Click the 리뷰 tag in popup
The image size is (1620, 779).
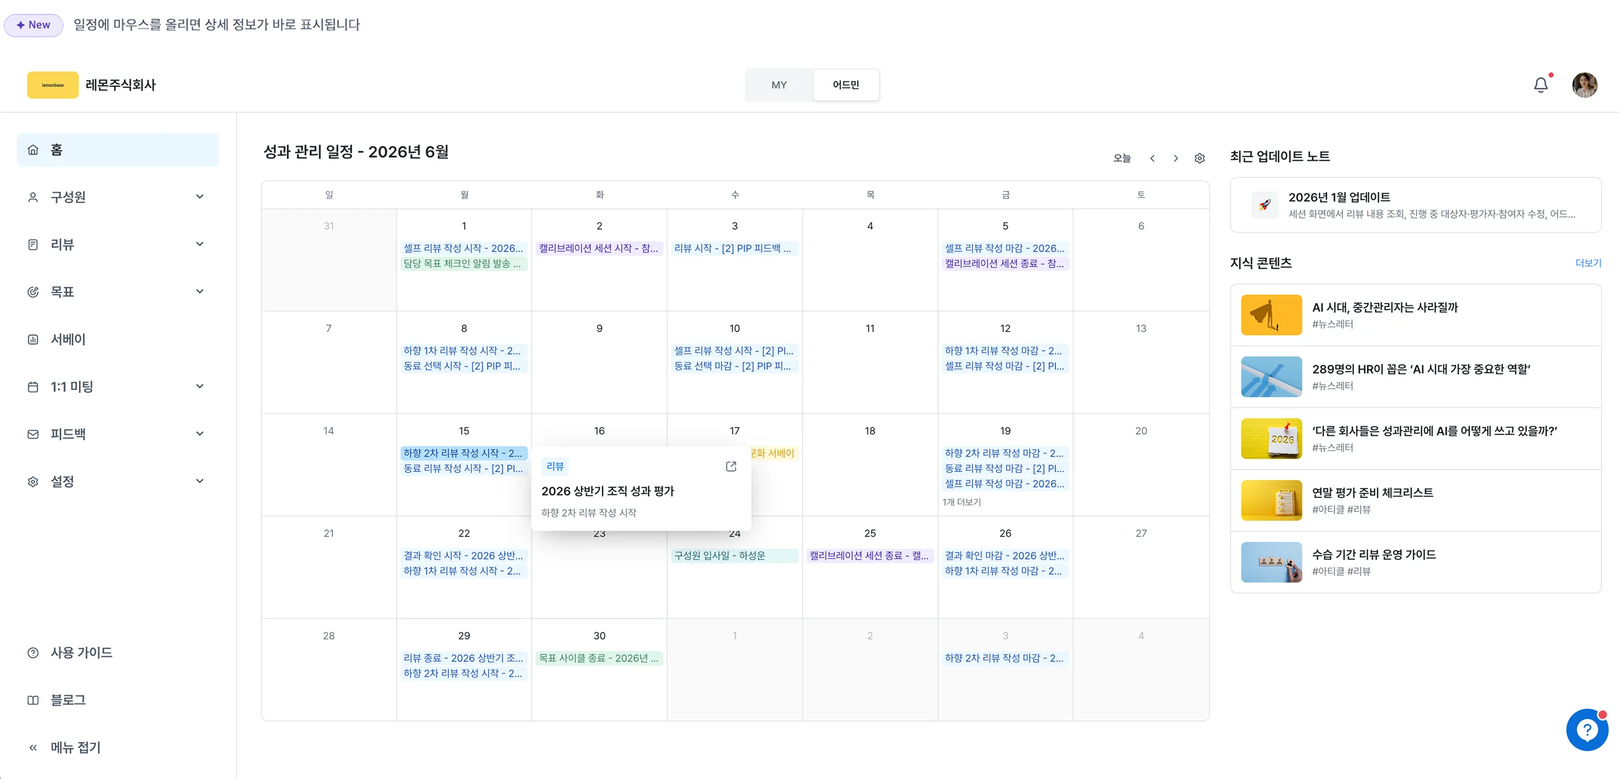(555, 466)
